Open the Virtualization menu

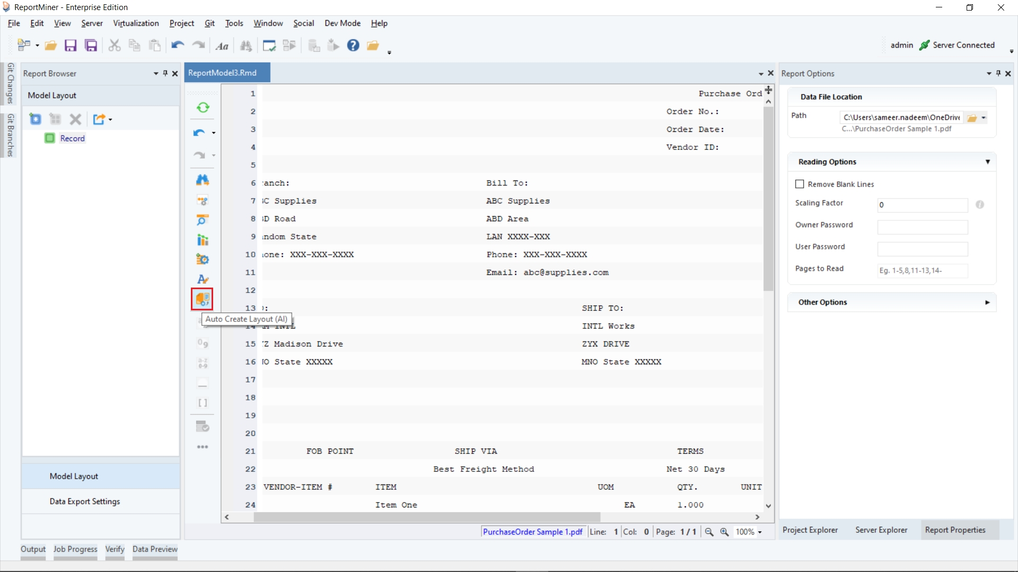tap(136, 23)
